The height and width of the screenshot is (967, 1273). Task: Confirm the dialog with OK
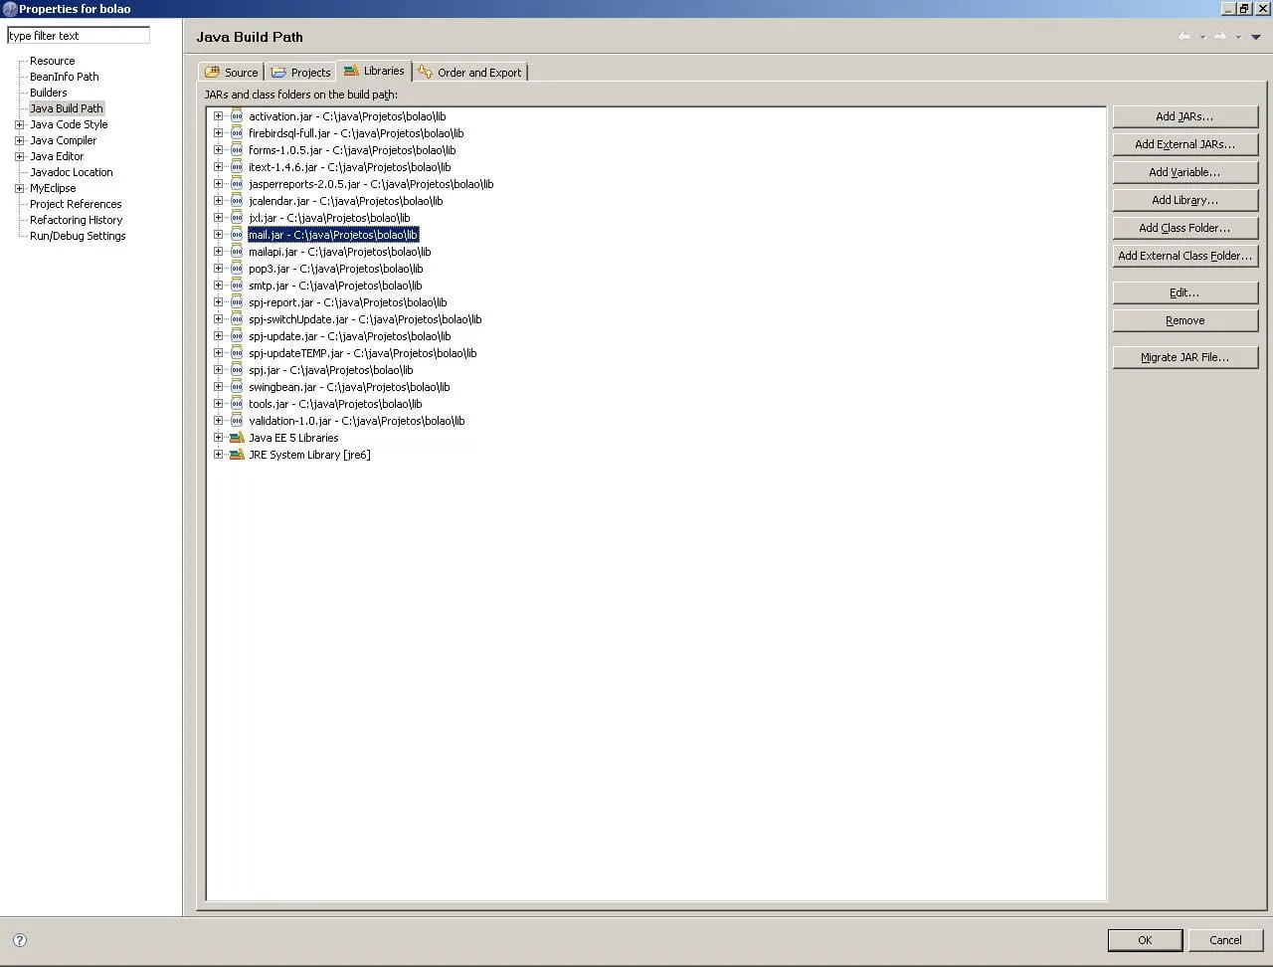pos(1145,940)
